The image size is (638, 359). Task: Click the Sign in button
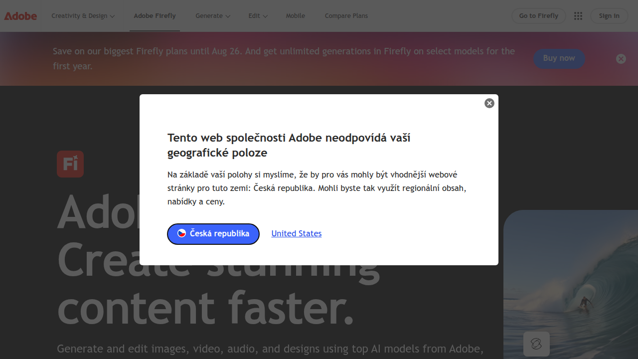click(x=609, y=16)
